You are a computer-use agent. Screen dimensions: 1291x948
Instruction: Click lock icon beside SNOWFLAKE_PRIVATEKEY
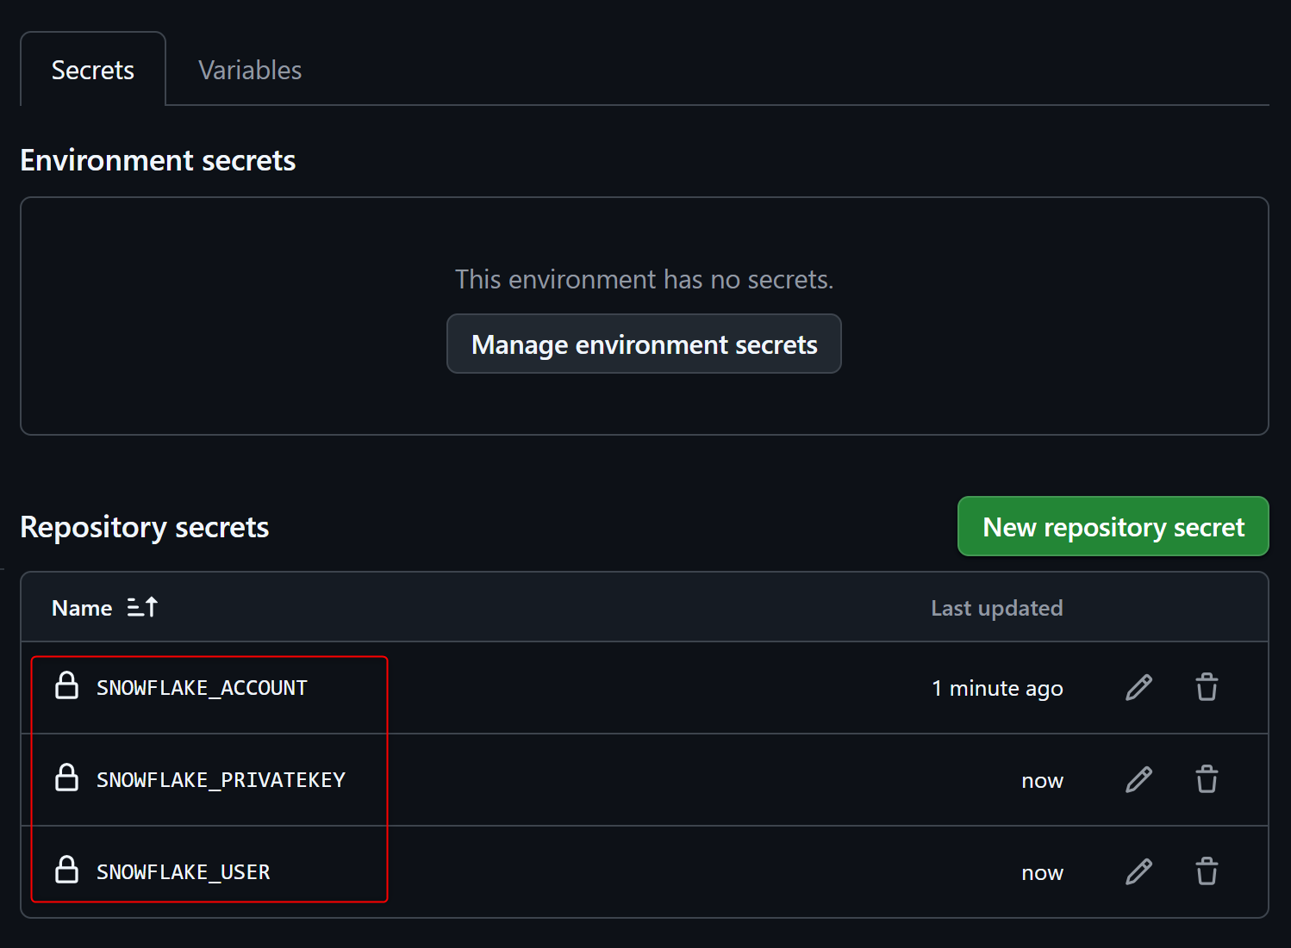pyautogui.click(x=66, y=778)
